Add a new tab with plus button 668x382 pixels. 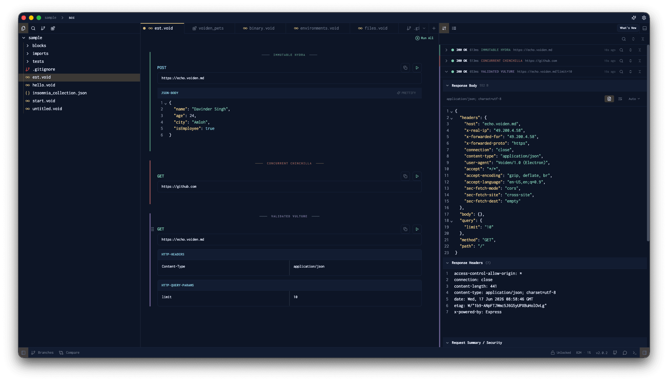434,28
